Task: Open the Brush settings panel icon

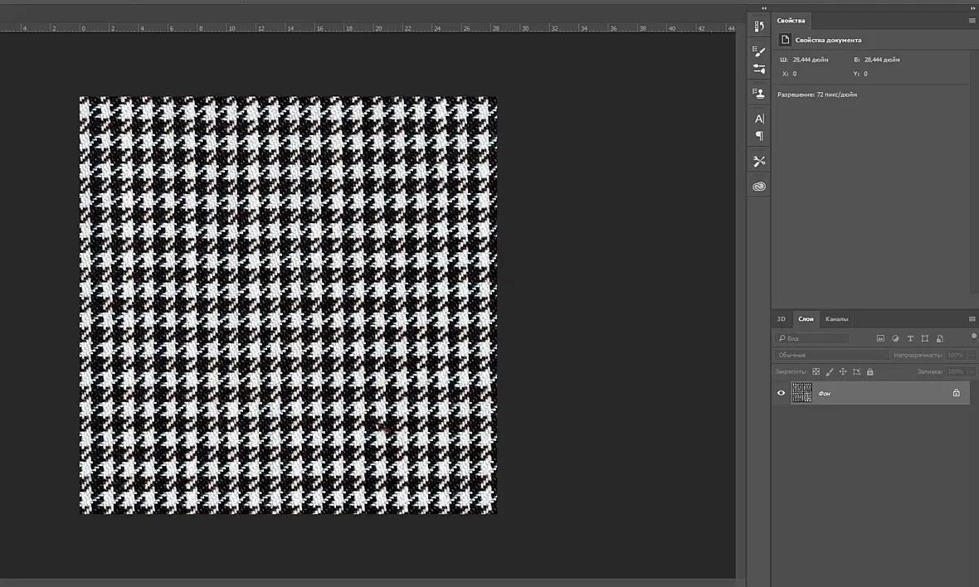Action: point(759,51)
